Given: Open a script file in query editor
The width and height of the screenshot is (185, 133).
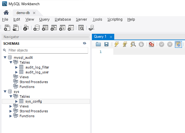Looking at the screenshot, I should coord(98,44).
